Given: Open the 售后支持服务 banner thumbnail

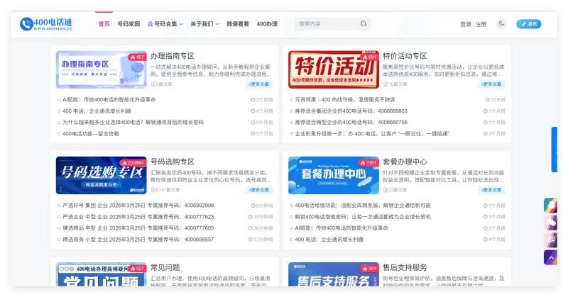Looking at the screenshot, I should tap(333, 274).
